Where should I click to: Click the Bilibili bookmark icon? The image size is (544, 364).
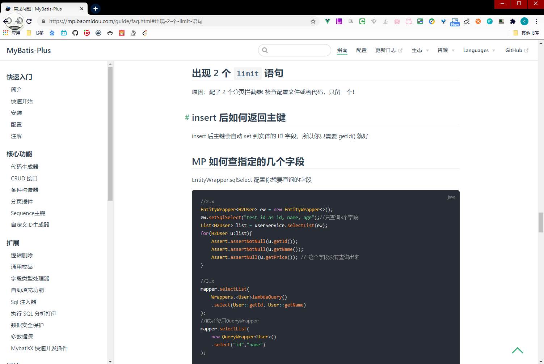tap(64, 33)
